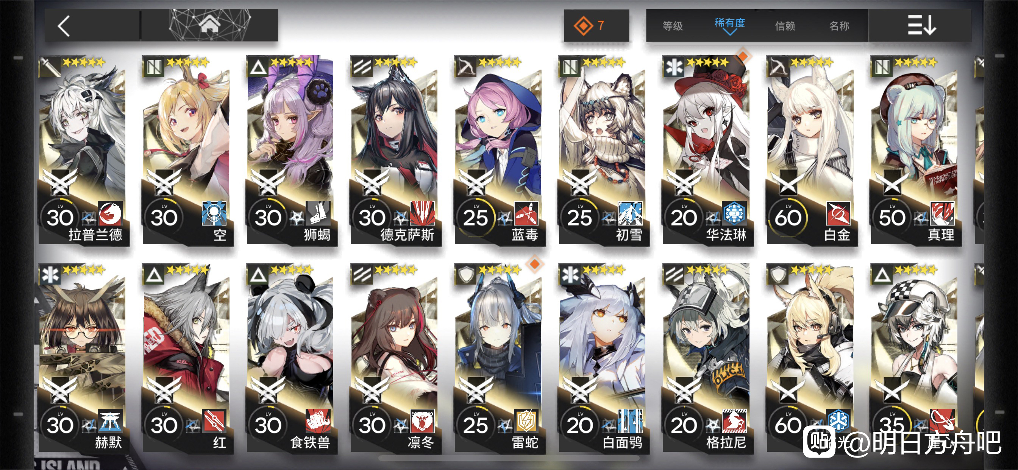
Task: Sort operators by 等级
Action: pos(673,26)
